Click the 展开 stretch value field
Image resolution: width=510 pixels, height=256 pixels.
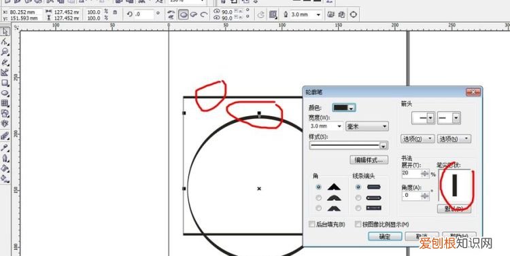point(411,173)
